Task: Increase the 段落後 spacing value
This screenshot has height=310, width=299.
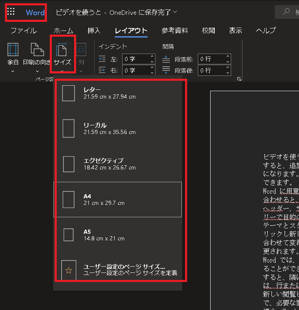Action: tap(228, 68)
